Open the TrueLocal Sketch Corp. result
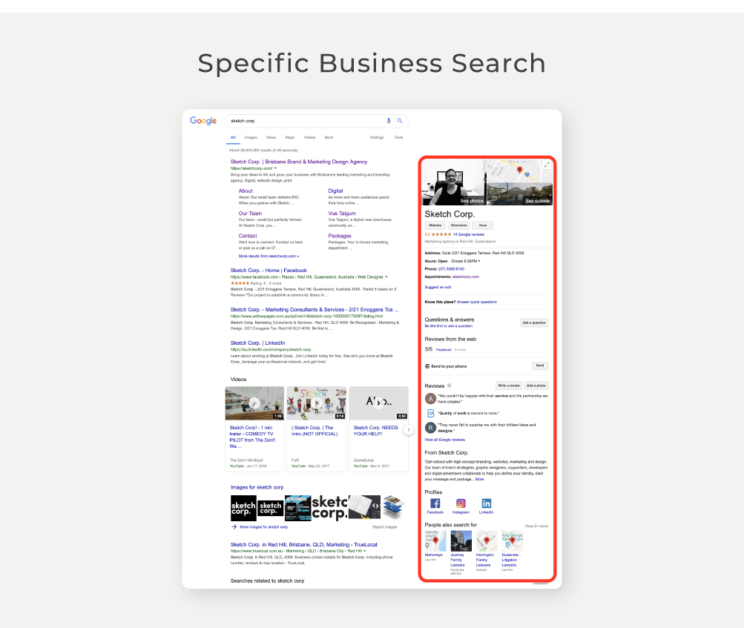This screenshot has height=628, width=744. click(303, 544)
